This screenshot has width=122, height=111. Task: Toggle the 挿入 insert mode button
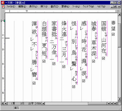17,108
